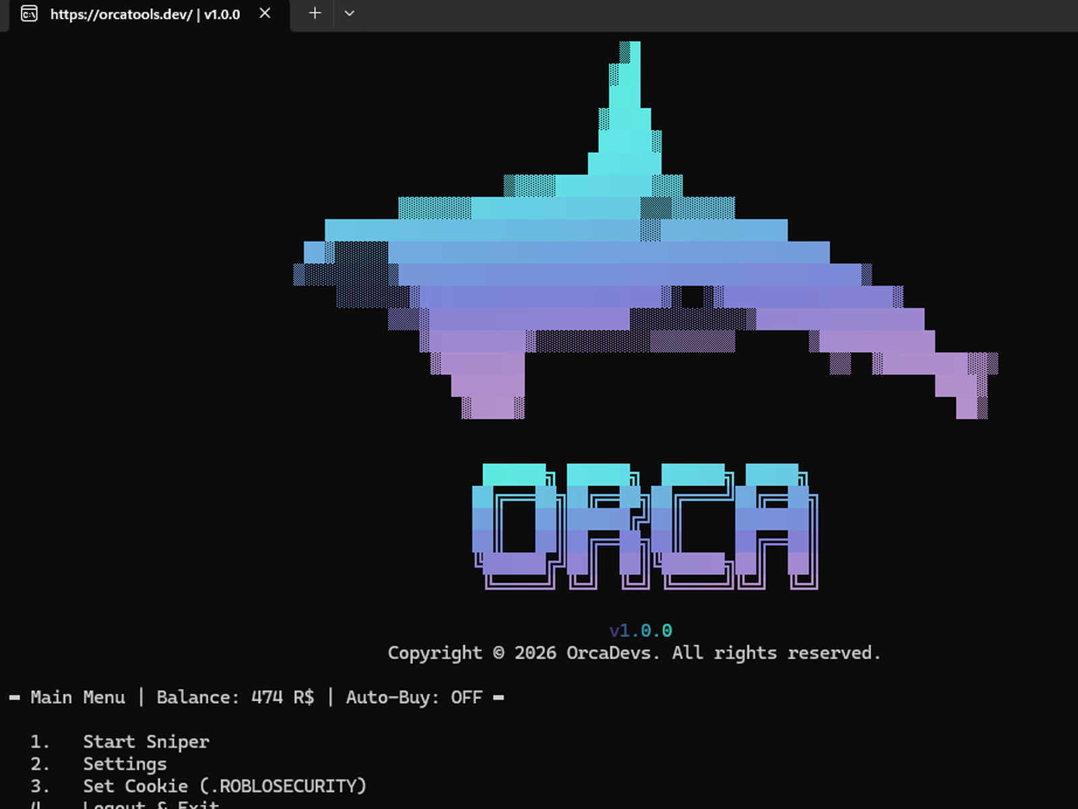Click the 'Logout & Exit' menu line
This screenshot has height=809, width=1078.
click(151, 804)
